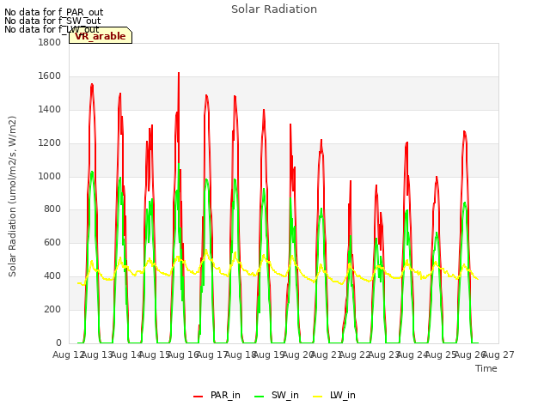
Task: Click the Aug 16 x-axis tick label
Action: 183,354
